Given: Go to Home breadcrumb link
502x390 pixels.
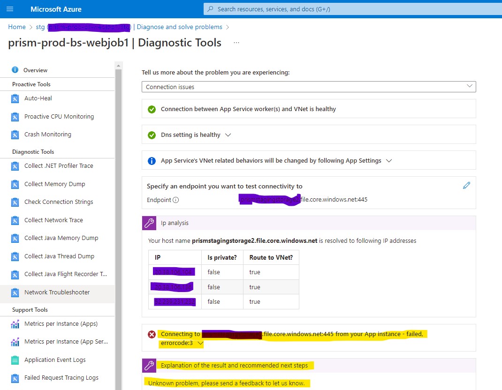Looking at the screenshot, I should [16, 27].
